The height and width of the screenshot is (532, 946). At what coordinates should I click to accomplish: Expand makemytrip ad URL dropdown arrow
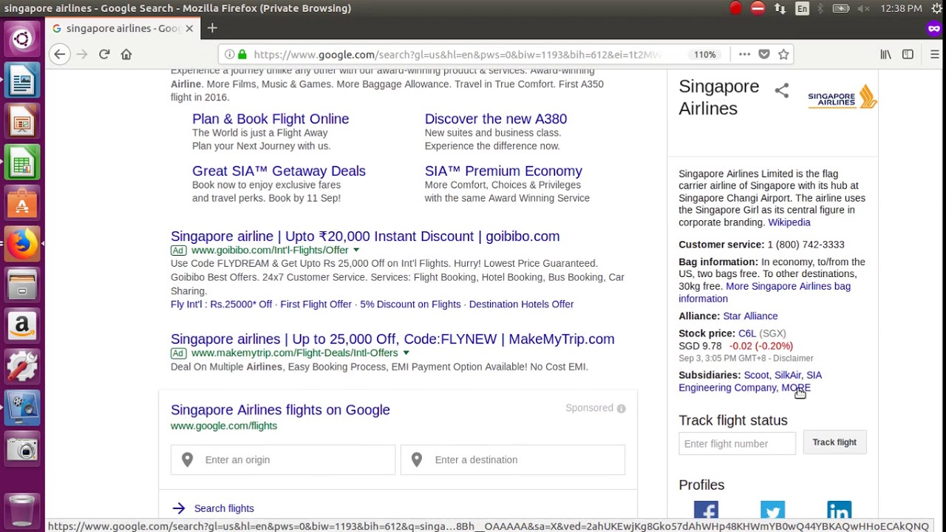coord(406,352)
